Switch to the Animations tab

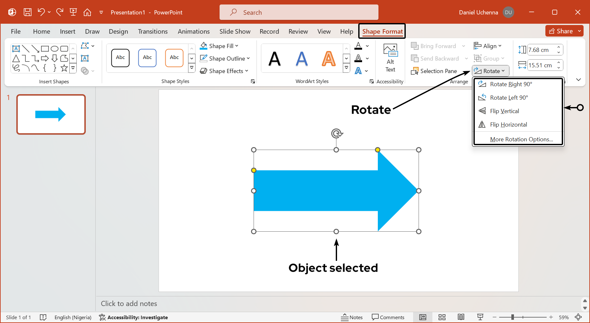click(194, 31)
